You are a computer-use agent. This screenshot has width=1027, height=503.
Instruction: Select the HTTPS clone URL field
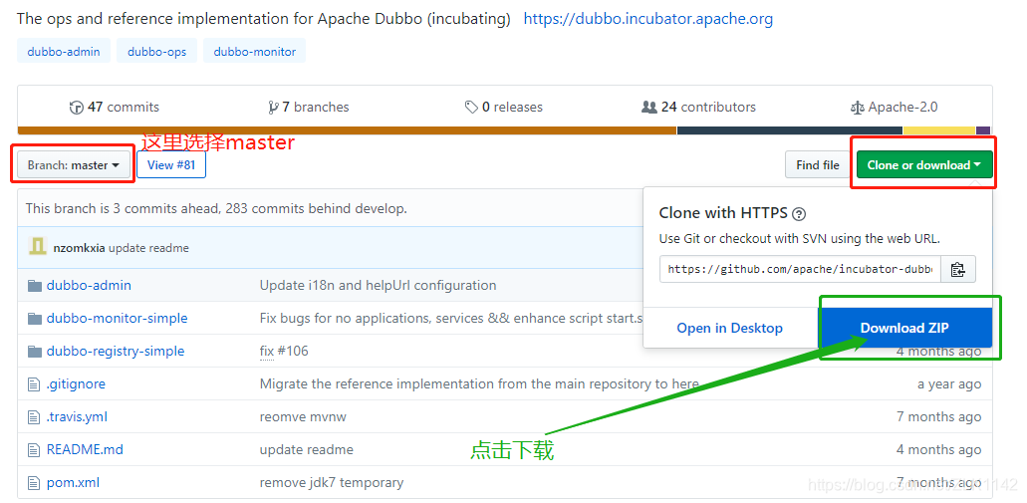tap(800, 269)
